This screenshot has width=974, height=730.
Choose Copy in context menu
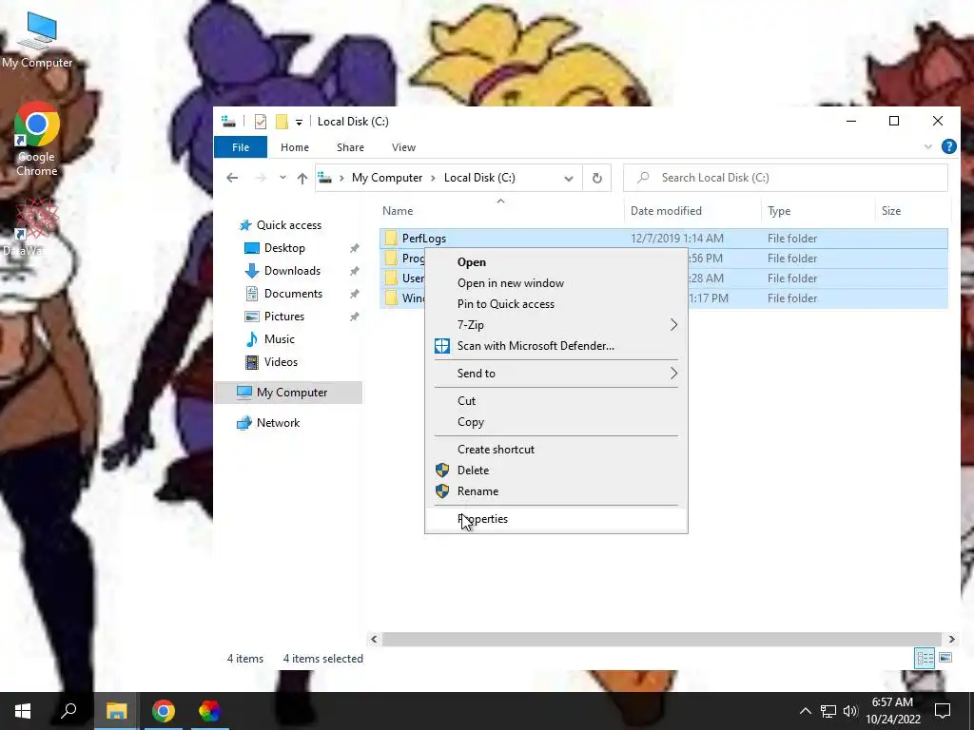(555, 422)
